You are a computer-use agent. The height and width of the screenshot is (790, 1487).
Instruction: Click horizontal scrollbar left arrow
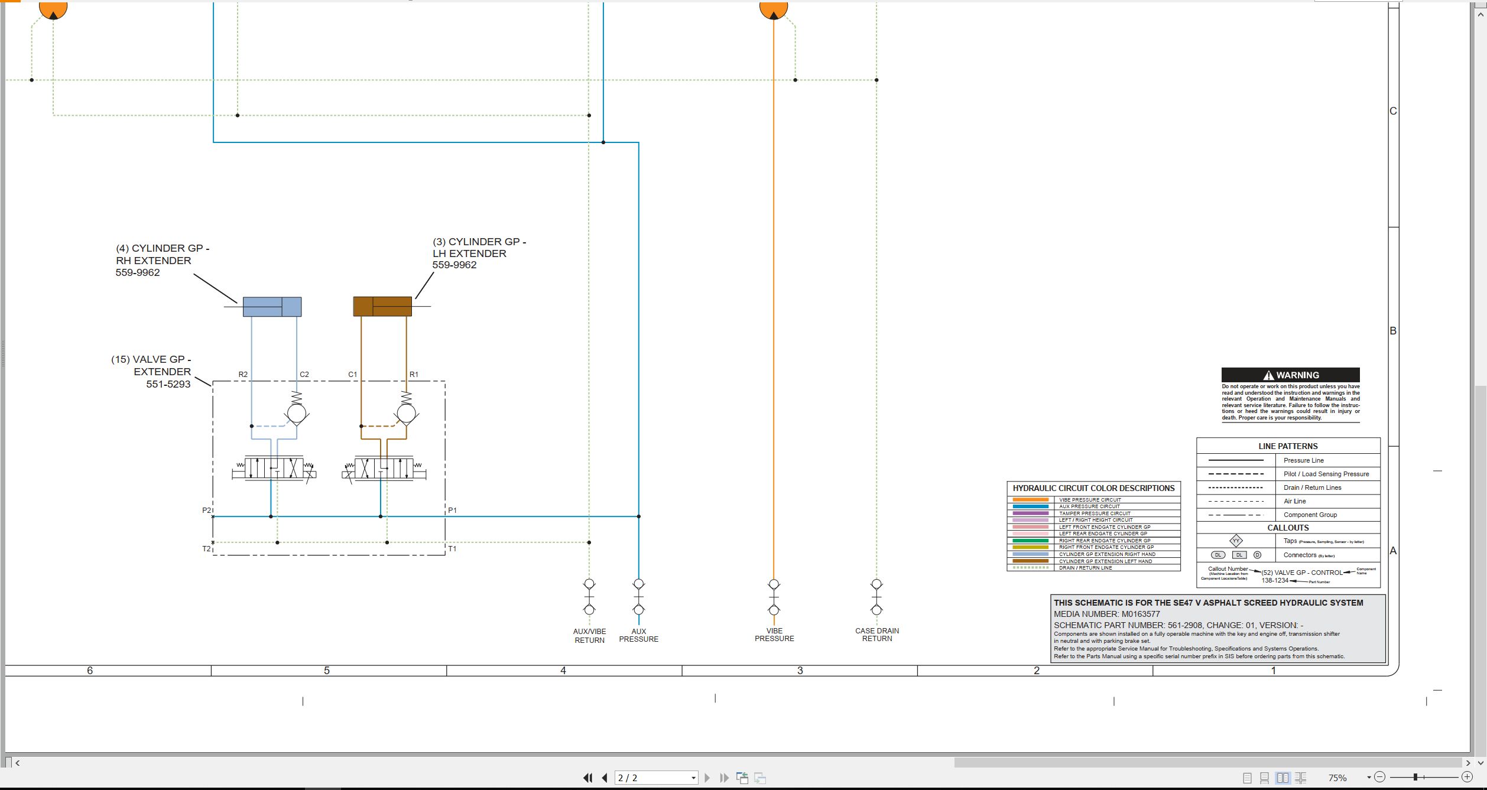click(x=18, y=763)
